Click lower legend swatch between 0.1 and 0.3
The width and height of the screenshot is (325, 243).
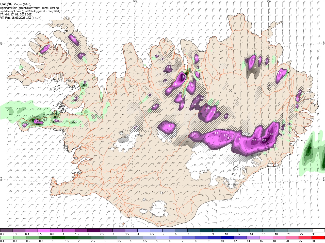7,237
